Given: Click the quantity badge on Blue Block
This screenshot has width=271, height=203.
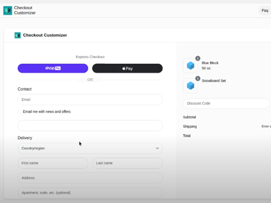Looking at the screenshot, I should click(198, 59).
